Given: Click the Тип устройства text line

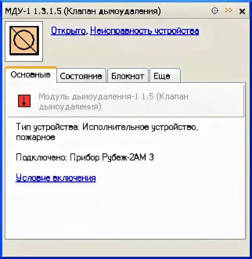Looking at the screenshot, I should click(107, 132).
